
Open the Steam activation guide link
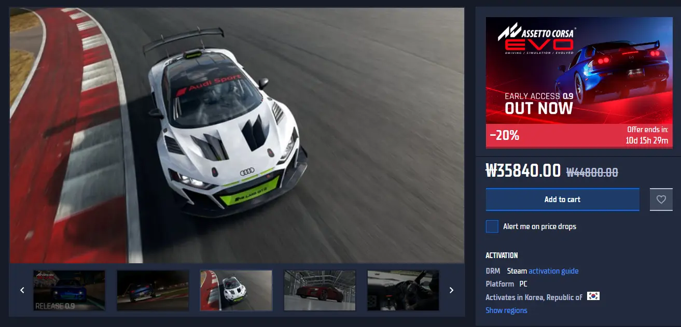(553, 271)
